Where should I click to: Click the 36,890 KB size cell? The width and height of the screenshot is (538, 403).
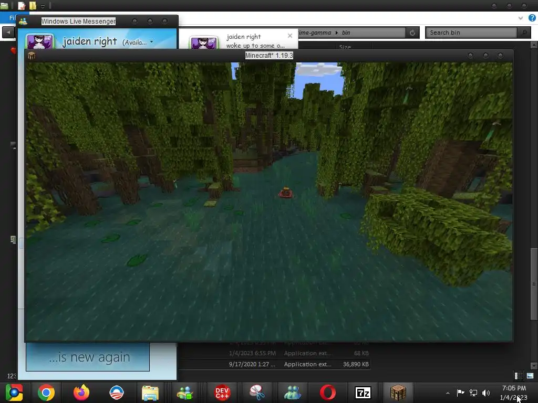click(356, 364)
